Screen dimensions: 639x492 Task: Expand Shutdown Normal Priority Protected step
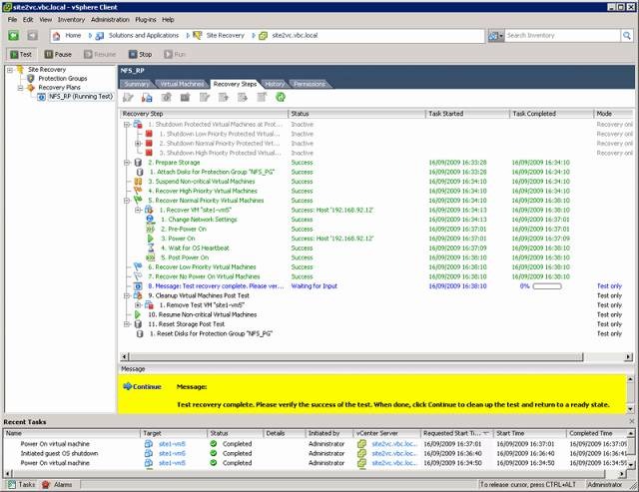pos(138,144)
